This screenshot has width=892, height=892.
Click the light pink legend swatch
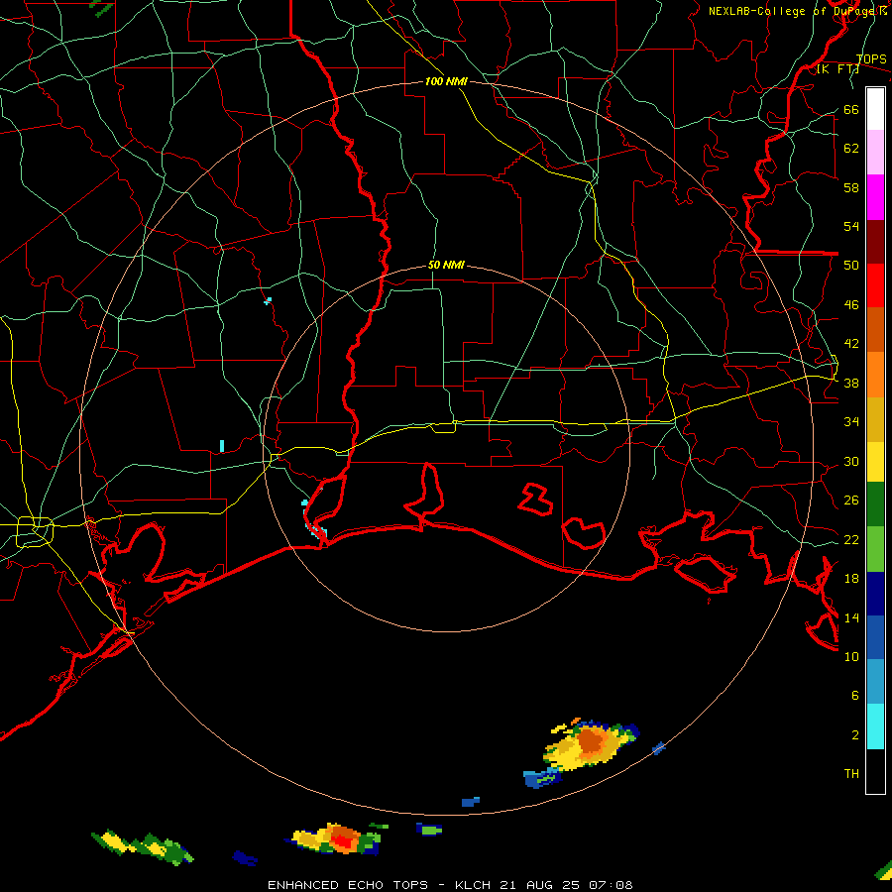[x=875, y=153]
